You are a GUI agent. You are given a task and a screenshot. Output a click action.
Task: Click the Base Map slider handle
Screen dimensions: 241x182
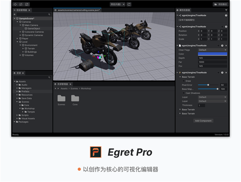click(217, 89)
